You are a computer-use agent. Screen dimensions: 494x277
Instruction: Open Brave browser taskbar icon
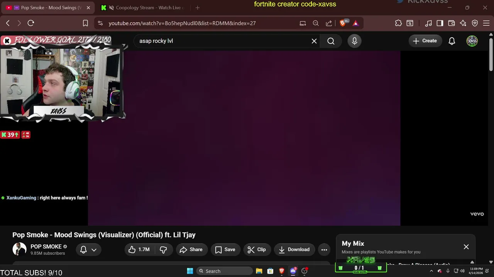tap(282, 271)
